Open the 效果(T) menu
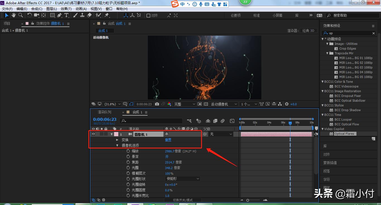This screenshot has width=381, height=205. pyautogui.click(x=66, y=9)
